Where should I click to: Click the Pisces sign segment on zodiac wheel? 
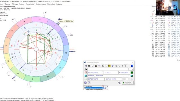click(x=24, y=22)
